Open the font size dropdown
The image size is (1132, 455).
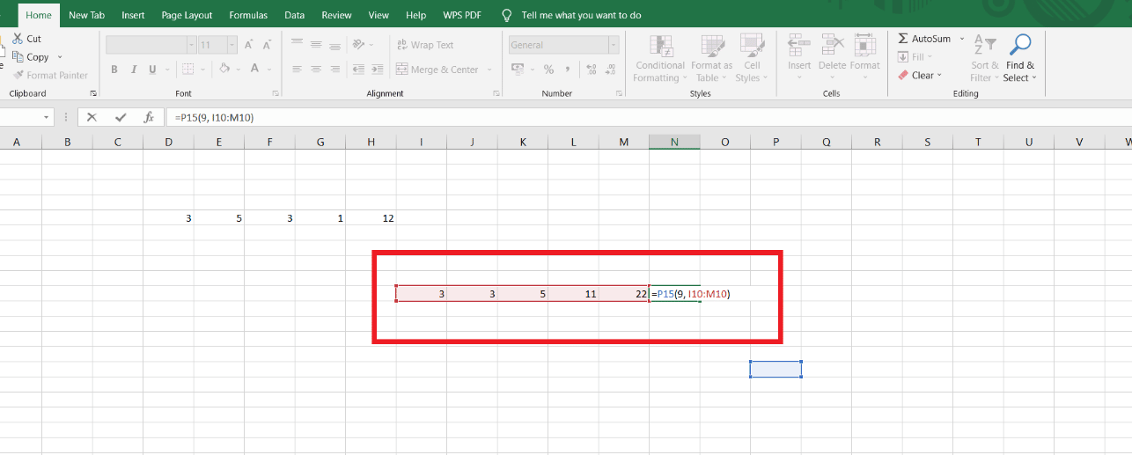232,45
